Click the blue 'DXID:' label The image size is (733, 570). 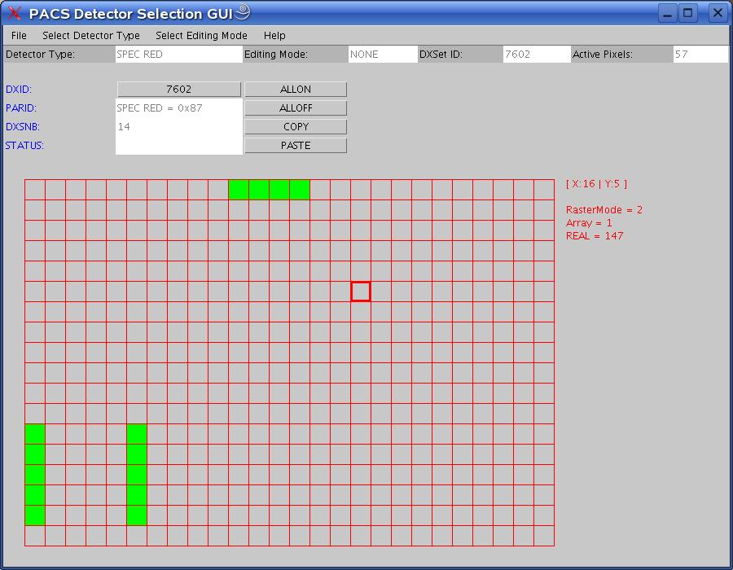(x=19, y=90)
